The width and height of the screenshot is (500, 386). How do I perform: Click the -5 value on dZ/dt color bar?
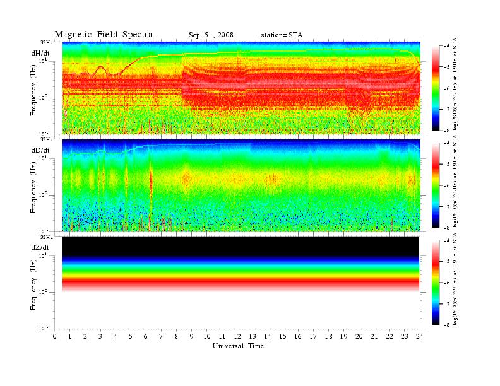tap(446, 262)
